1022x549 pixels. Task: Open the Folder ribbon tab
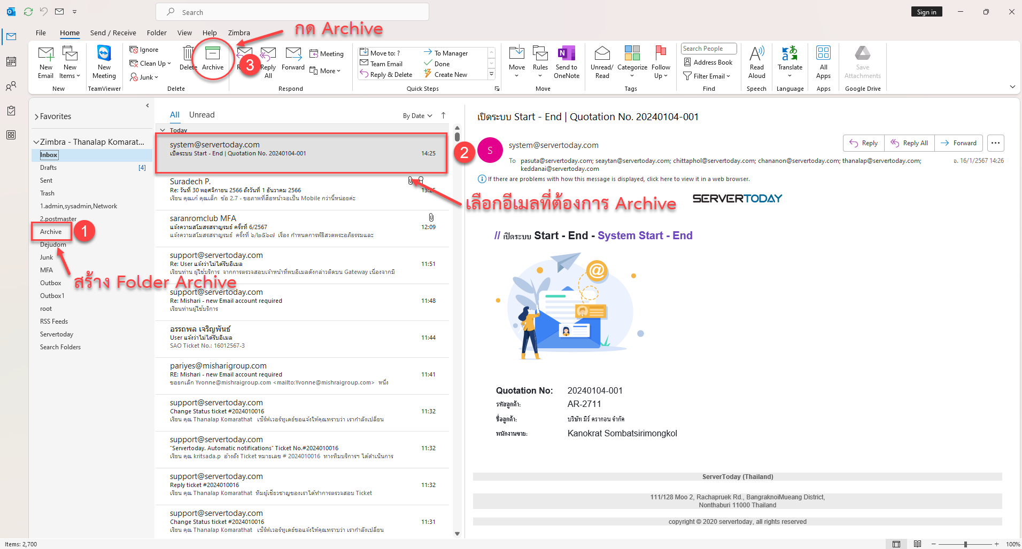157,33
